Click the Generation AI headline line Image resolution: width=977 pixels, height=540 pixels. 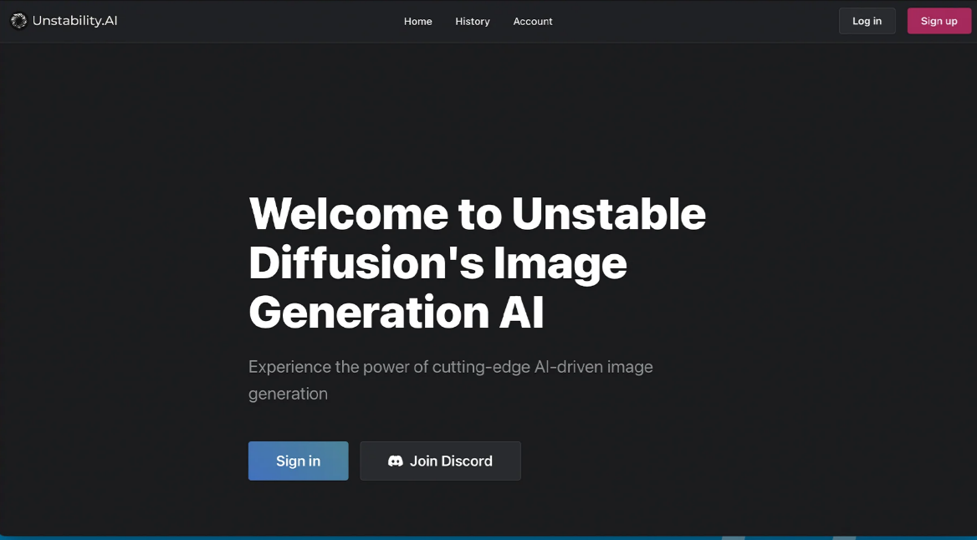[x=396, y=312]
